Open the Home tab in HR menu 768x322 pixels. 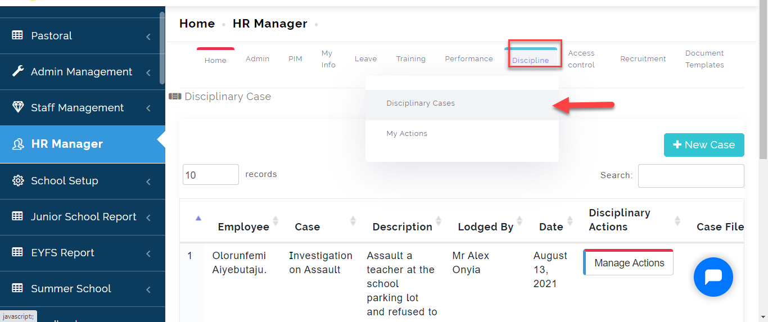215,60
